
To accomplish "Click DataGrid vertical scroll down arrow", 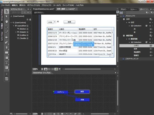I will click(x=113, y=53).
